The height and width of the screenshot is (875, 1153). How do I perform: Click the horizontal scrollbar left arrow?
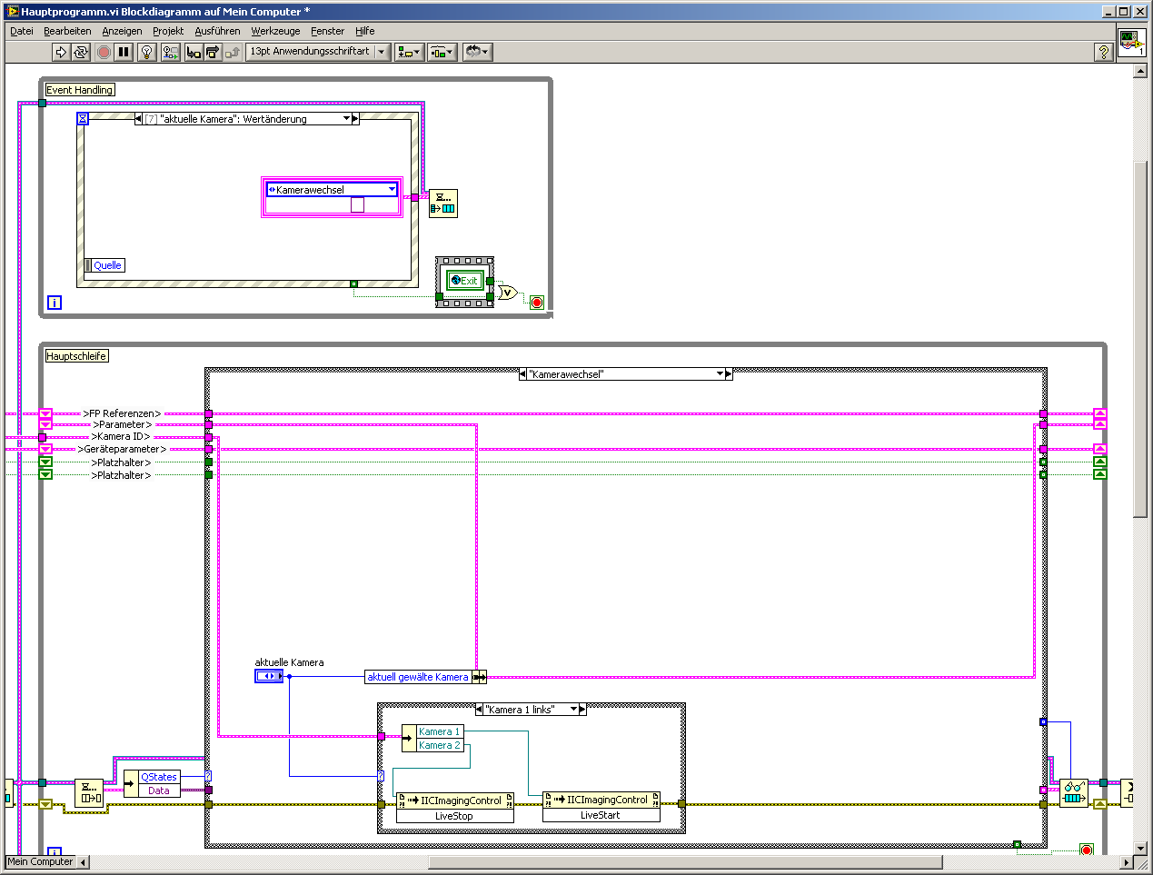84,862
